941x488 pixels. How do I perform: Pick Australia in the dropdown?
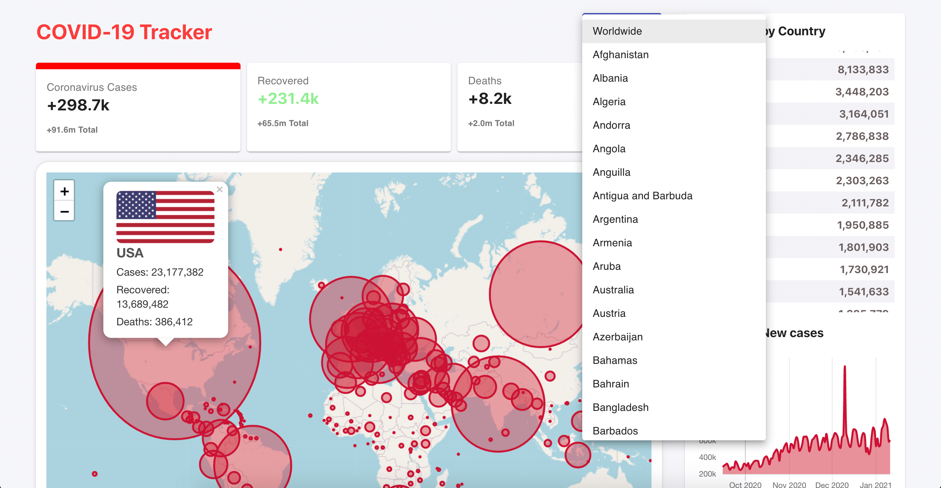click(674, 290)
